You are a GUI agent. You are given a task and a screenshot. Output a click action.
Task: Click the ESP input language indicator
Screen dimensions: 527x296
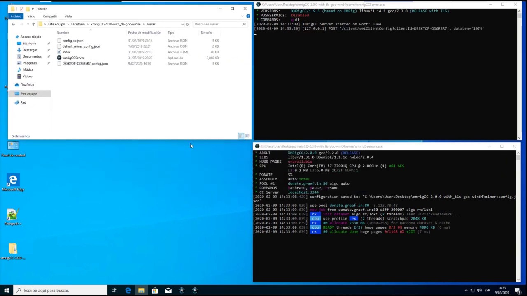487,290
